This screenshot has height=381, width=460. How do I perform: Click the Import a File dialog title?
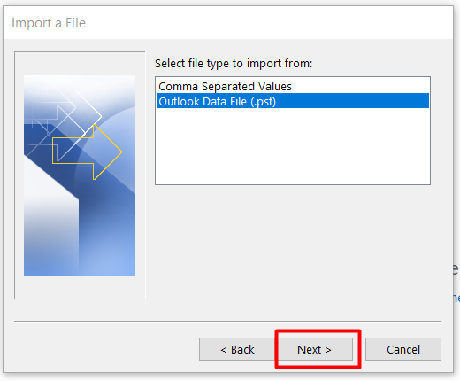[49, 23]
